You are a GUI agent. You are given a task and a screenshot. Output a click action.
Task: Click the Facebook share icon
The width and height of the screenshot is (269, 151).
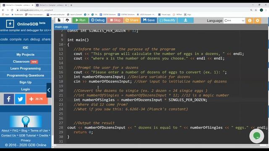click(x=9, y=99)
